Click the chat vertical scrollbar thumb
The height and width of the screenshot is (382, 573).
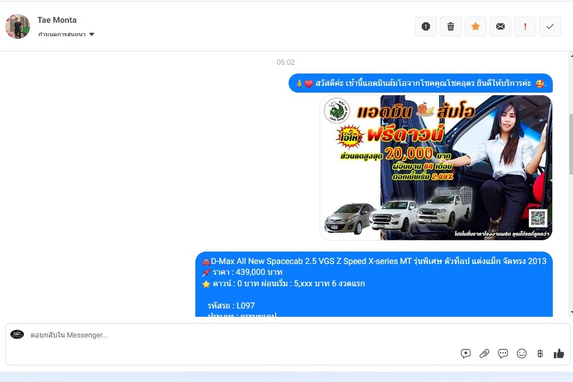571,144
